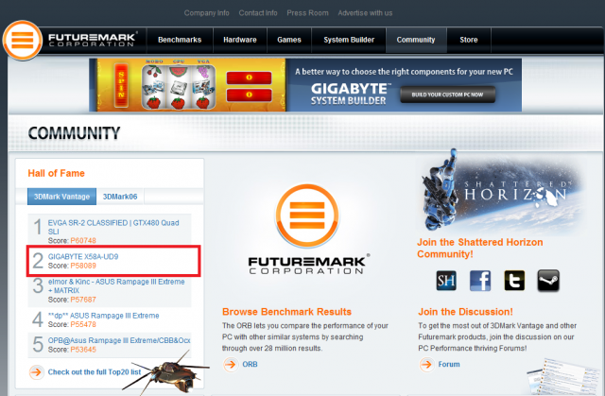Click the SPIN button on slot banner
605x396 pixels.
click(x=121, y=85)
